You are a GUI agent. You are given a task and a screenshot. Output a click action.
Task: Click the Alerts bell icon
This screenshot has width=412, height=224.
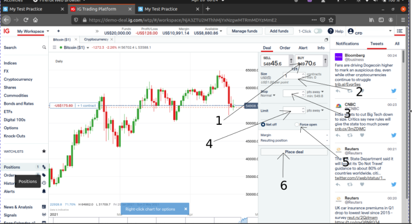pyautogui.click(x=44, y=191)
